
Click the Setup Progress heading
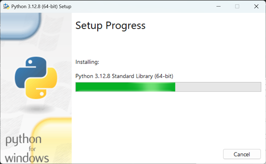[110, 26]
